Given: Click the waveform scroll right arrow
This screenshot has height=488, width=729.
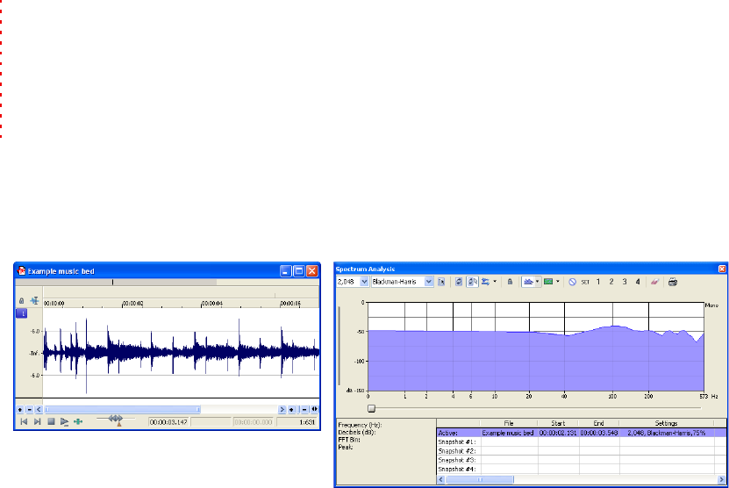Looking at the screenshot, I should tap(282, 409).
